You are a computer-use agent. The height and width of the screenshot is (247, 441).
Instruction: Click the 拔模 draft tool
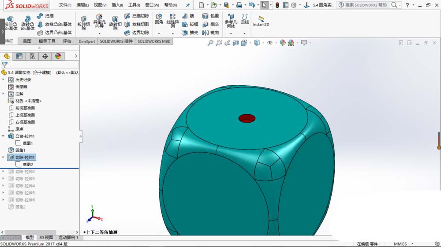pos(190,24)
